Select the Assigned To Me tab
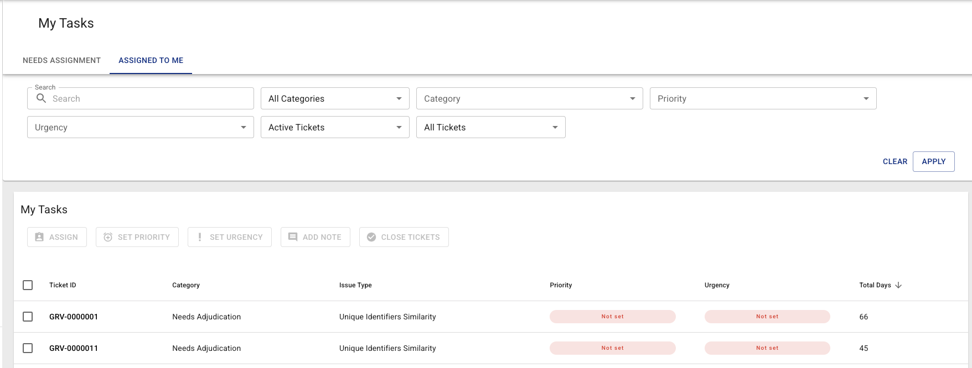This screenshot has height=368, width=972. [151, 60]
